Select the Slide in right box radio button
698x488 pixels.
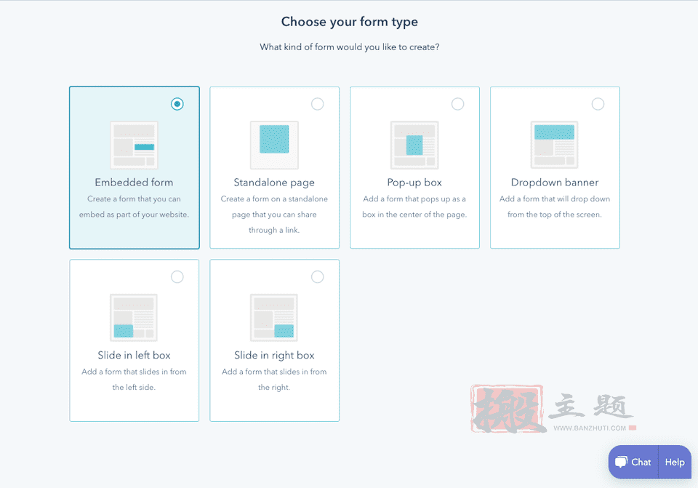(x=318, y=277)
